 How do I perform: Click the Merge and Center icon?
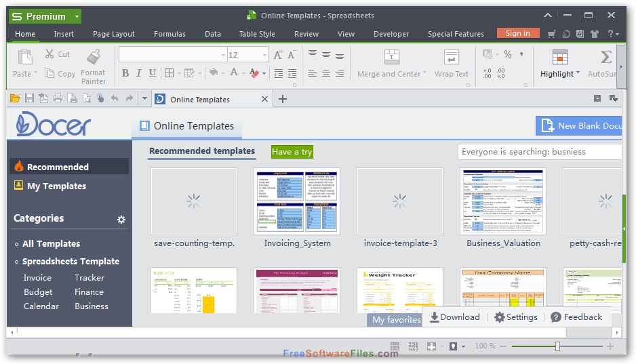pos(392,57)
